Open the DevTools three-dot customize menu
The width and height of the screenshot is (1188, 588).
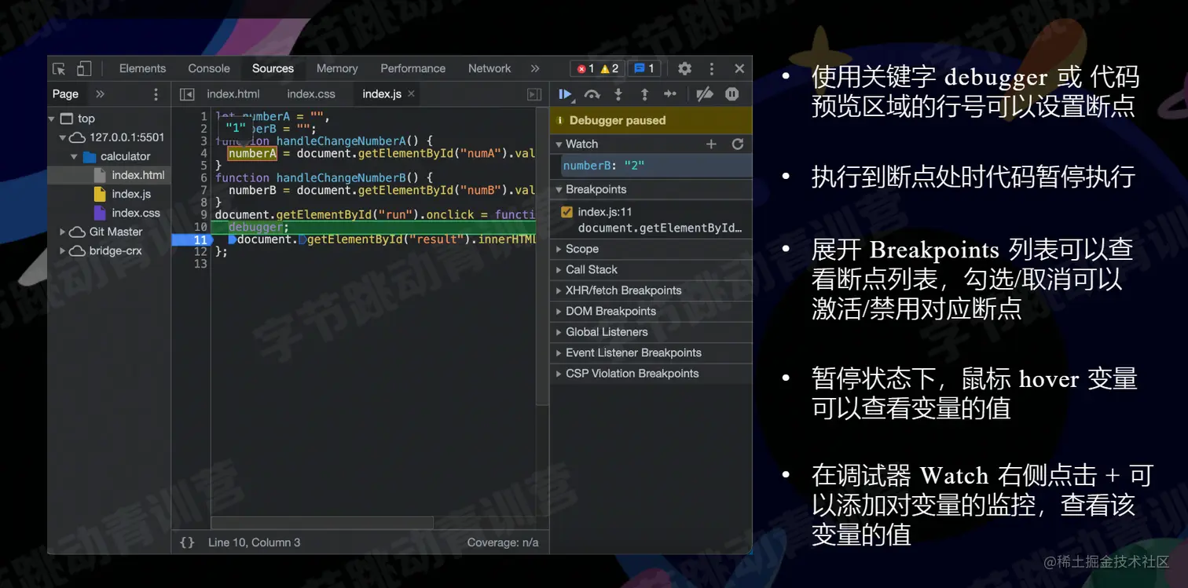(712, 69)
